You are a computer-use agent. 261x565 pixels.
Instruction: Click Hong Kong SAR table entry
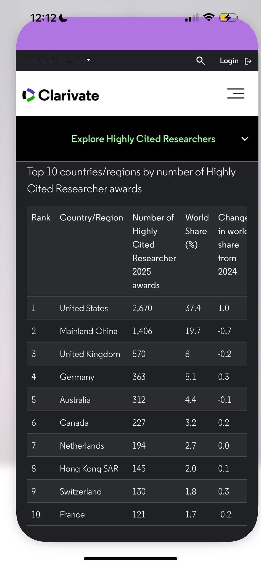coord(89,468)
